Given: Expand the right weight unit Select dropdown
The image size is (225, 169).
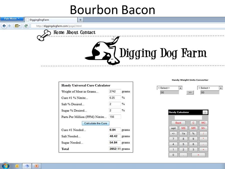Looking at the screenshot, I should point(210,88).
